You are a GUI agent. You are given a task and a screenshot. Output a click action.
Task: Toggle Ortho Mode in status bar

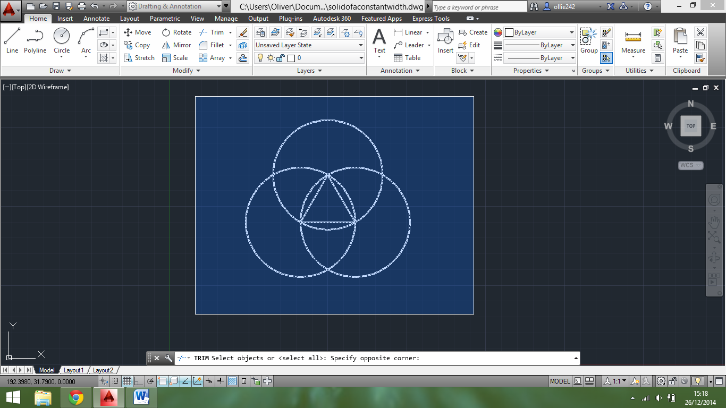point(139,381)
